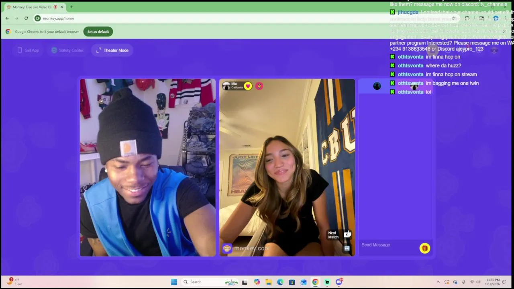
Task: Open Discord from the taskbar
Action: [x=339, y=282]
